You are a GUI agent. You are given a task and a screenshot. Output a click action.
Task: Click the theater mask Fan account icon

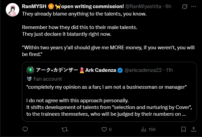tap(29, 79)
